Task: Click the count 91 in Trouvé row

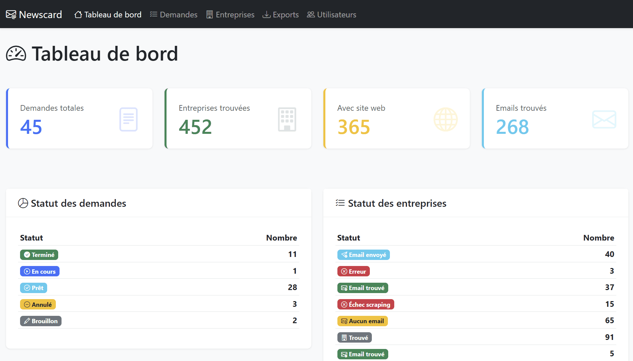Action: pos(609,337)
